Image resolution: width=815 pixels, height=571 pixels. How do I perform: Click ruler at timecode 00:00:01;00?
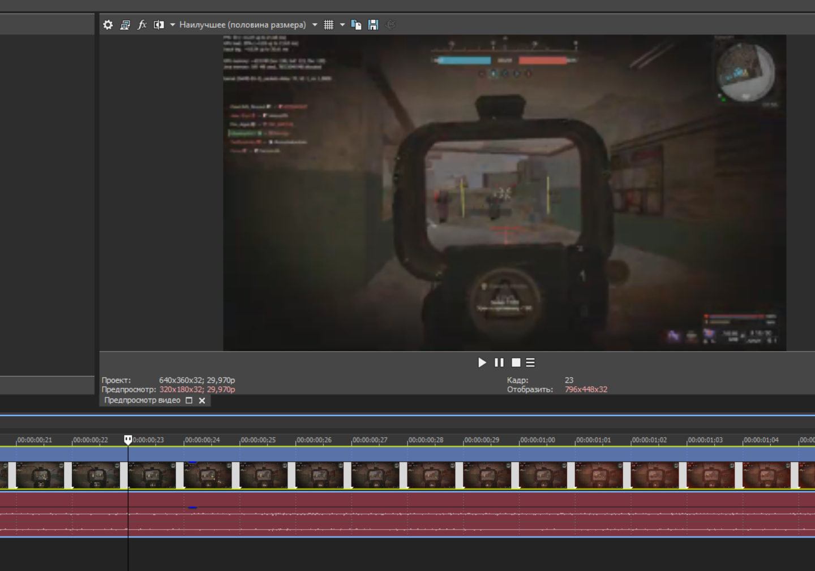[x=538, y=440]
